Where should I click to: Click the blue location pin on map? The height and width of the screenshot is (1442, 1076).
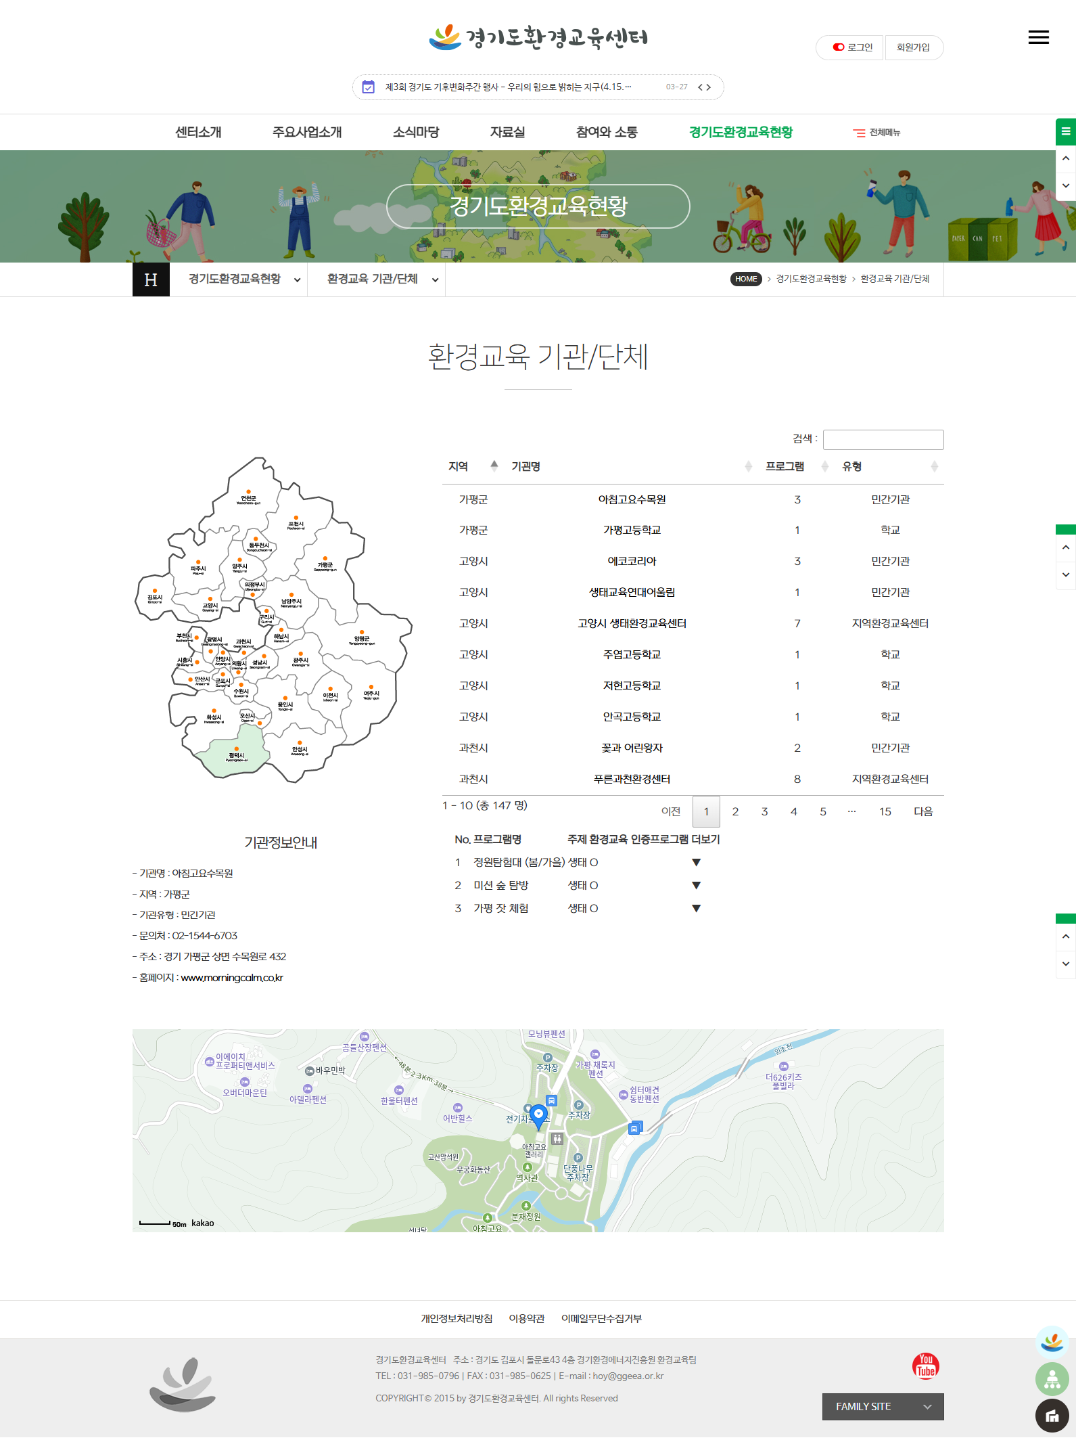pos(538,1114)
